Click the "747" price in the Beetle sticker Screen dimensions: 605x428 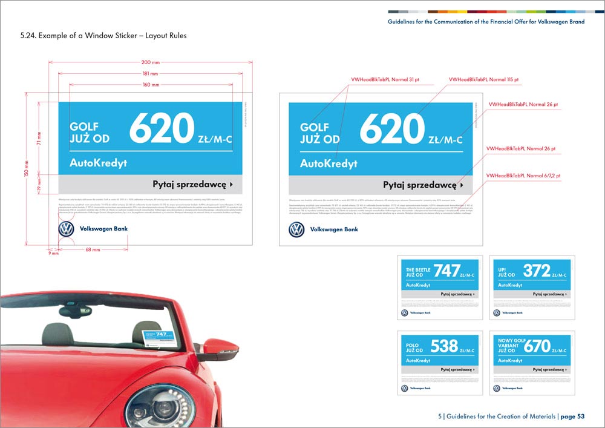447,271
